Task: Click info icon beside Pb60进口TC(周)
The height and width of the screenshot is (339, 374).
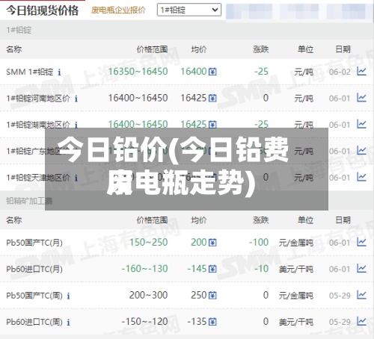Action: (68, 323)
